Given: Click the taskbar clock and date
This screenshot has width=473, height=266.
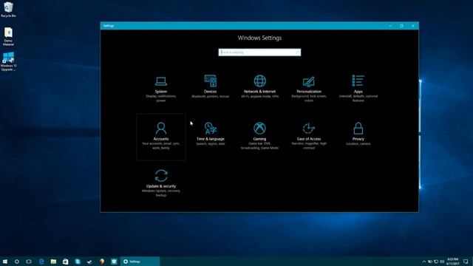Looking at the screenshot, I should click(x=453, y=262).
